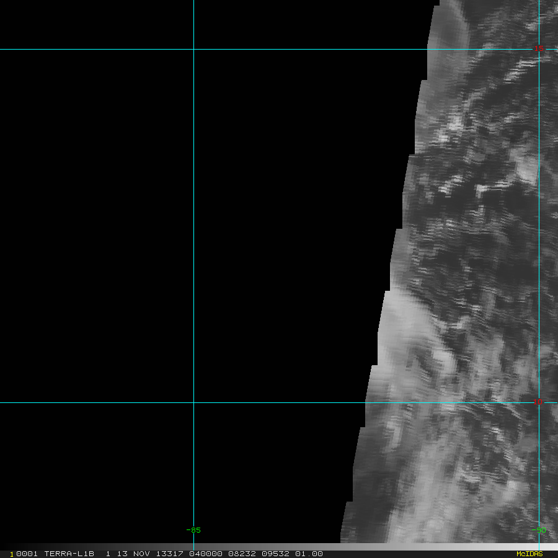This screenshot has width=558, height=558.
Task: Click the 15 latitude and -90 longitude intersection
Action: coord(539,49)
